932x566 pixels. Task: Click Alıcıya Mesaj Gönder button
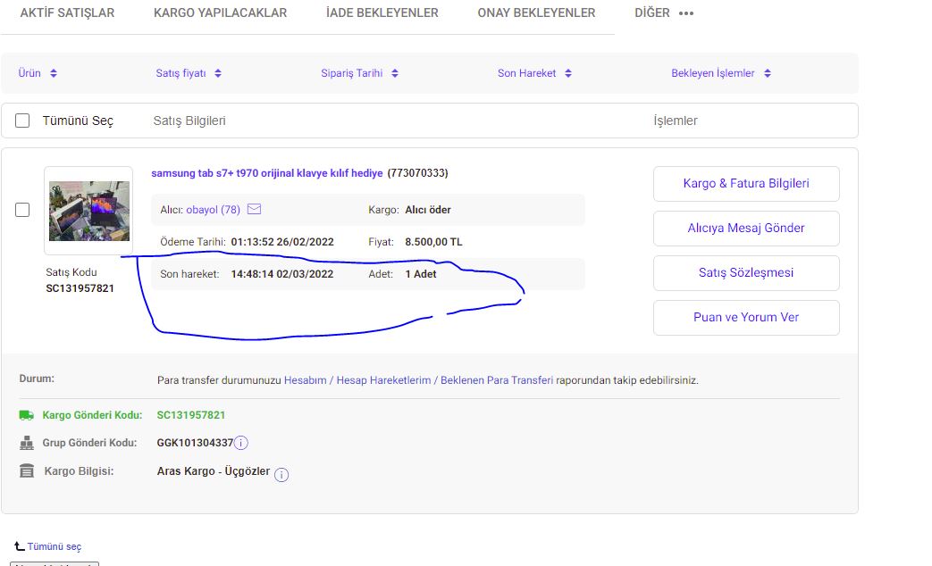[x=746, y=228]
